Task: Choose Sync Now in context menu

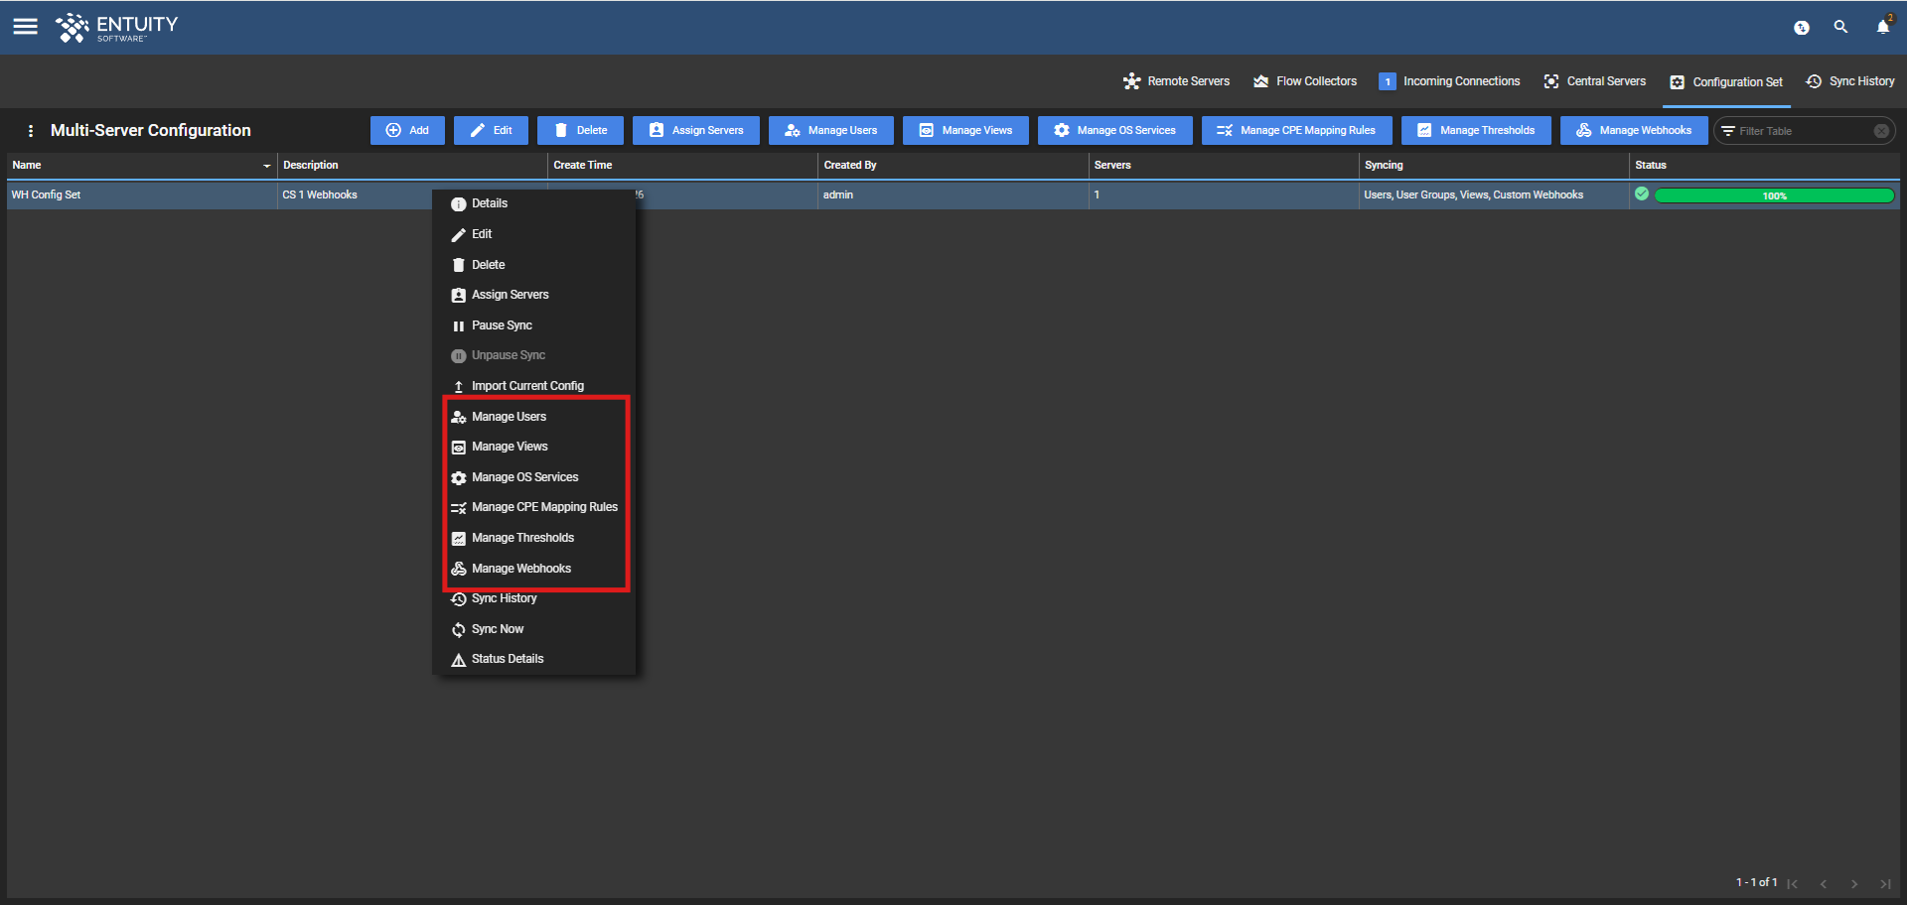Action: pos(534,629)
